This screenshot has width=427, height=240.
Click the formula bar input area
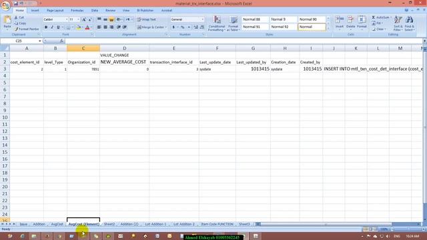click(x=244, y=41)
